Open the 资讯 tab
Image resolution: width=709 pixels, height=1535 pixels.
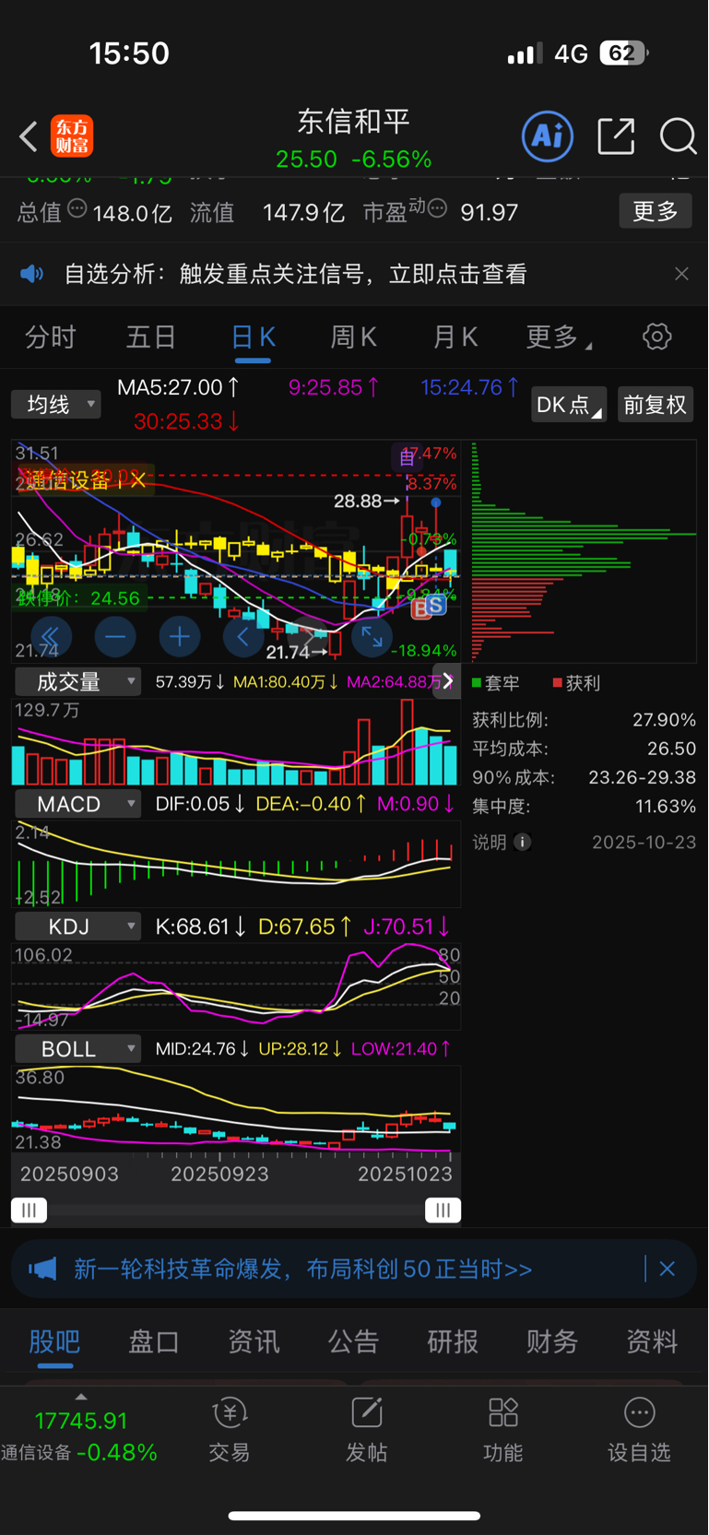[x=254, y=1341]
